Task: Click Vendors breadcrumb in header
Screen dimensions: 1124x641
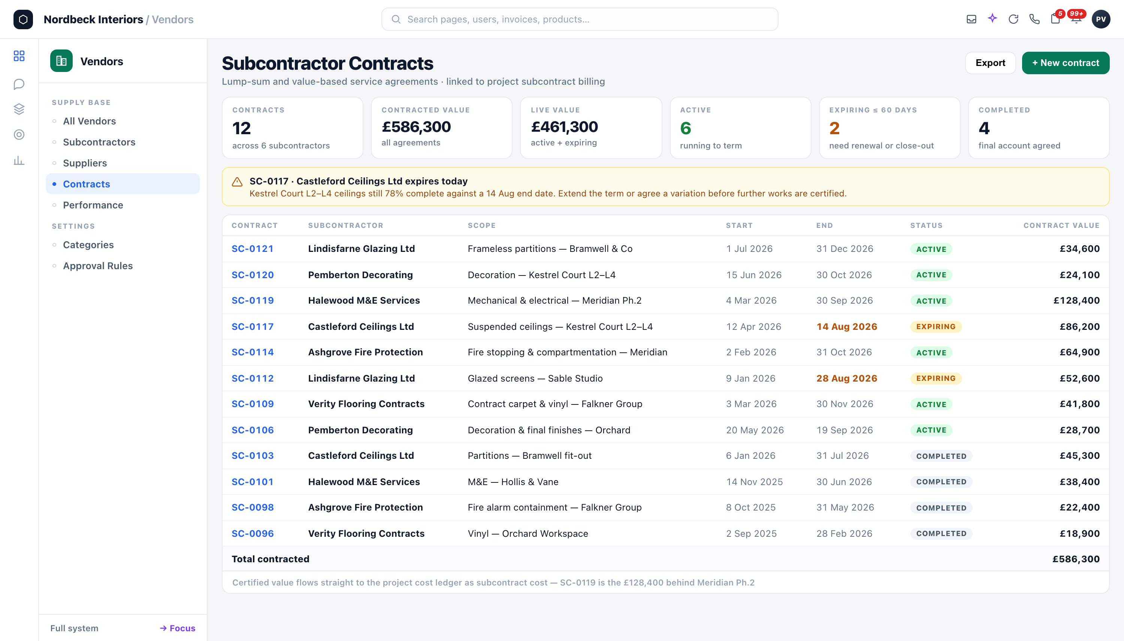Action: point(172,19)
